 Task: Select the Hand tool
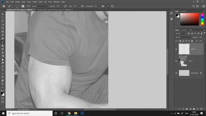point(3,80)
